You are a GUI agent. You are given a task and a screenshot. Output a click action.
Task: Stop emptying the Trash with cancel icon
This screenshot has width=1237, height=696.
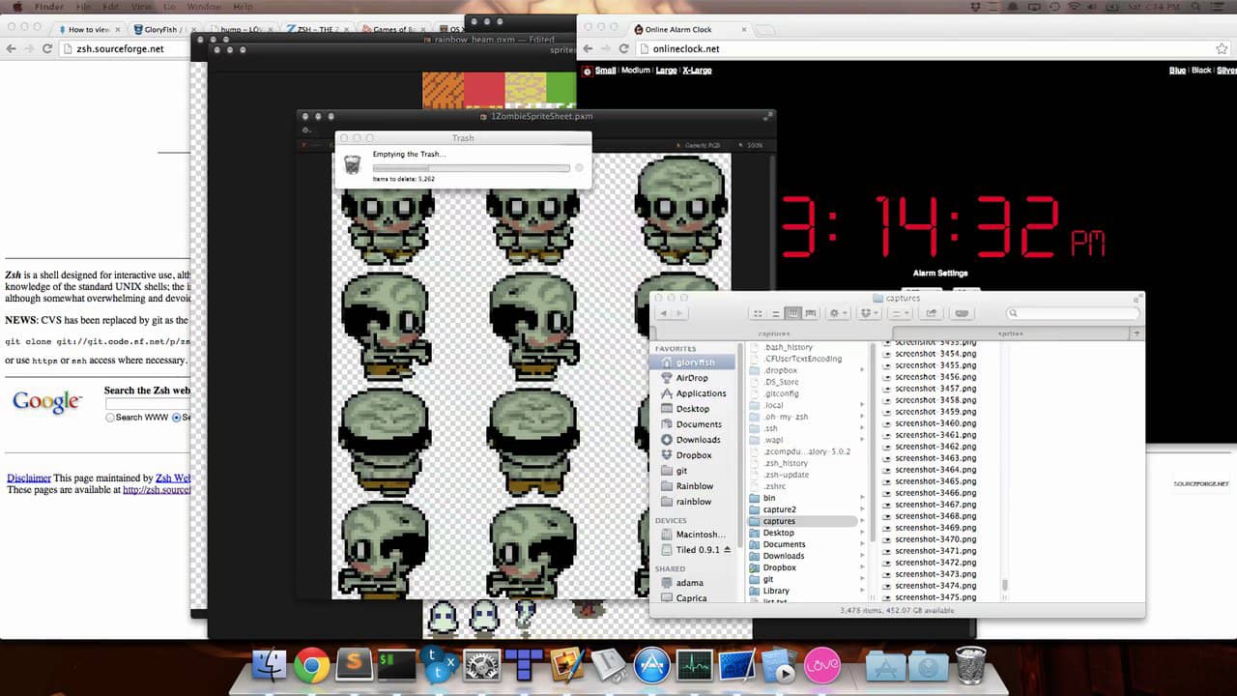tap(579, 168)
